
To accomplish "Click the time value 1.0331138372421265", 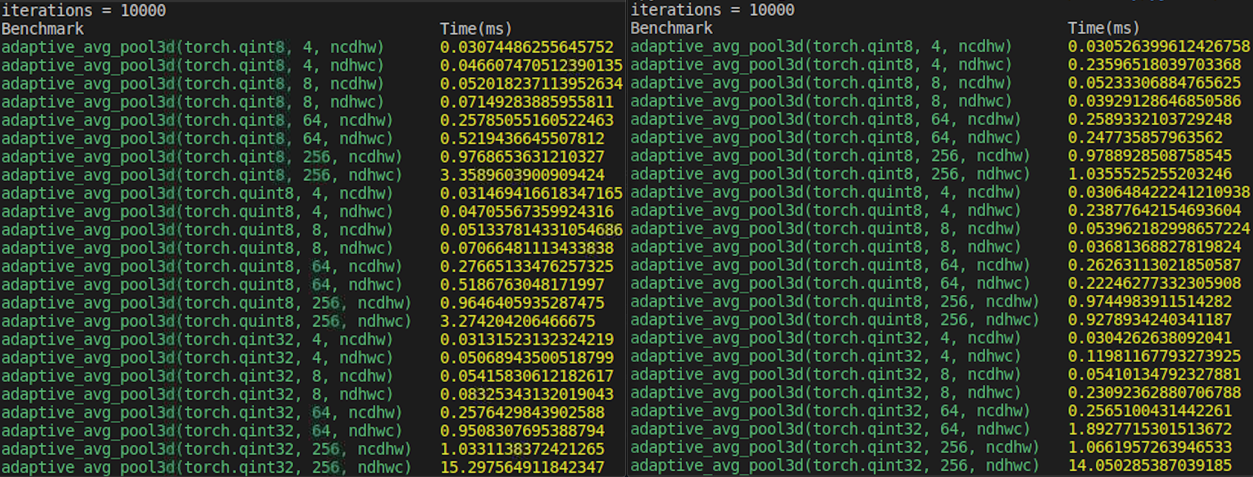I will click(x=522, y=449).
